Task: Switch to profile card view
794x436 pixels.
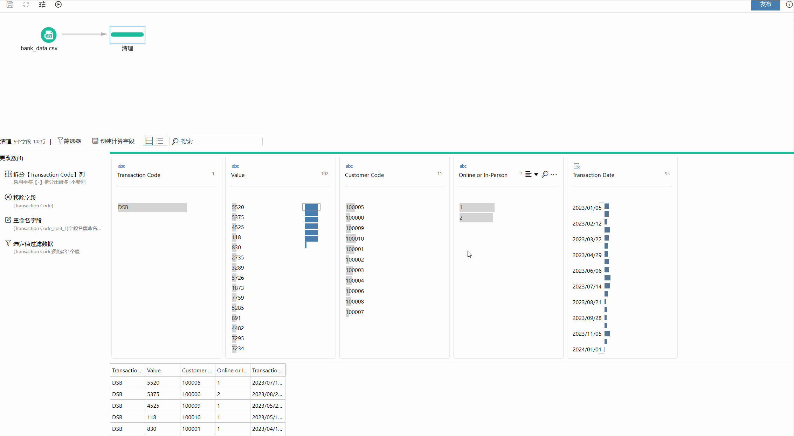Action: coord(149,141)
